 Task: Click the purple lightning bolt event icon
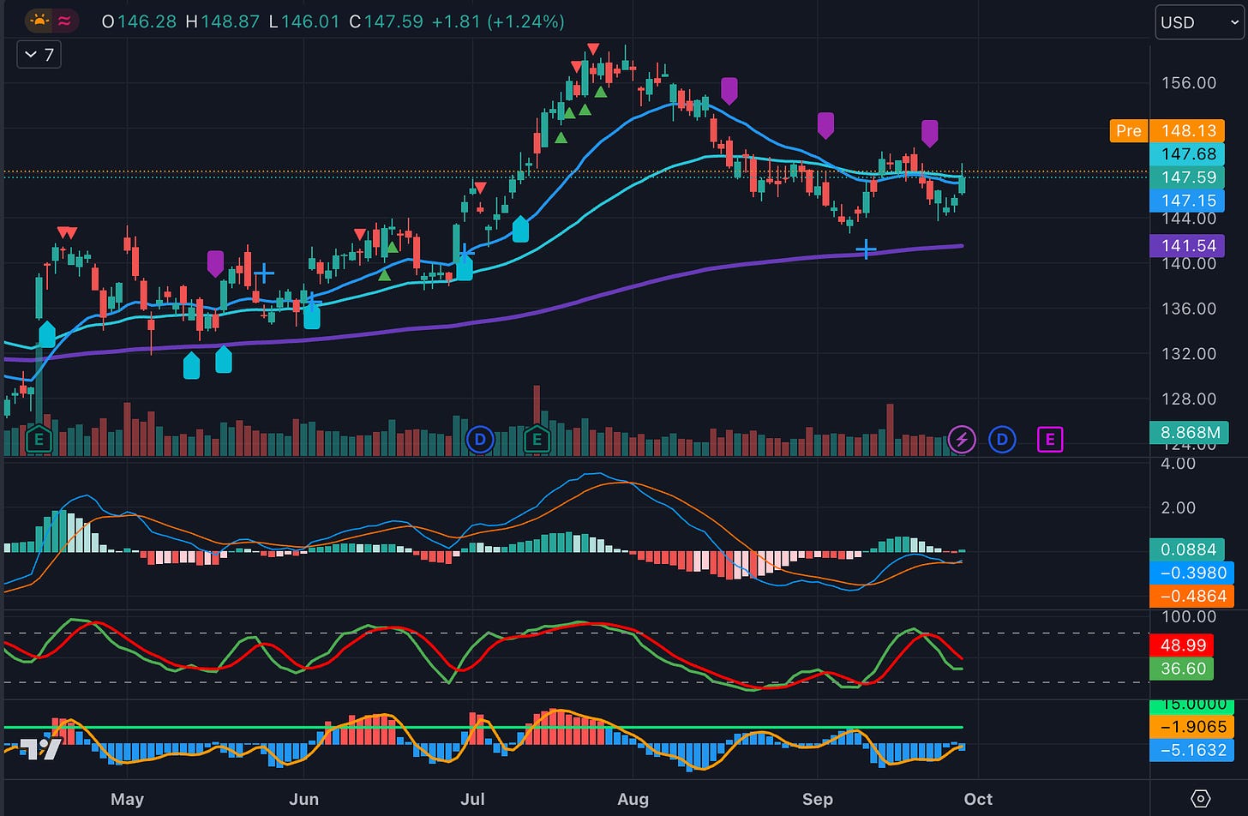(962, 440)
